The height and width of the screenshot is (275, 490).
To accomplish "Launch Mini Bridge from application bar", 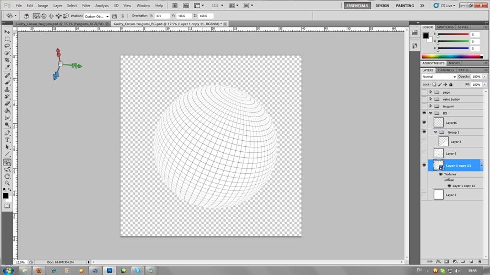I will click(x=186, y=5).
